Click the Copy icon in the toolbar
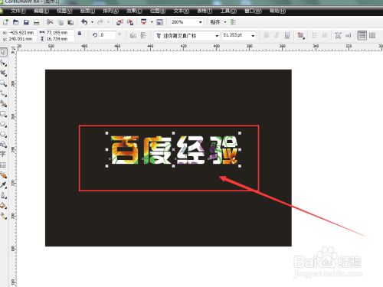 [61, 22]
